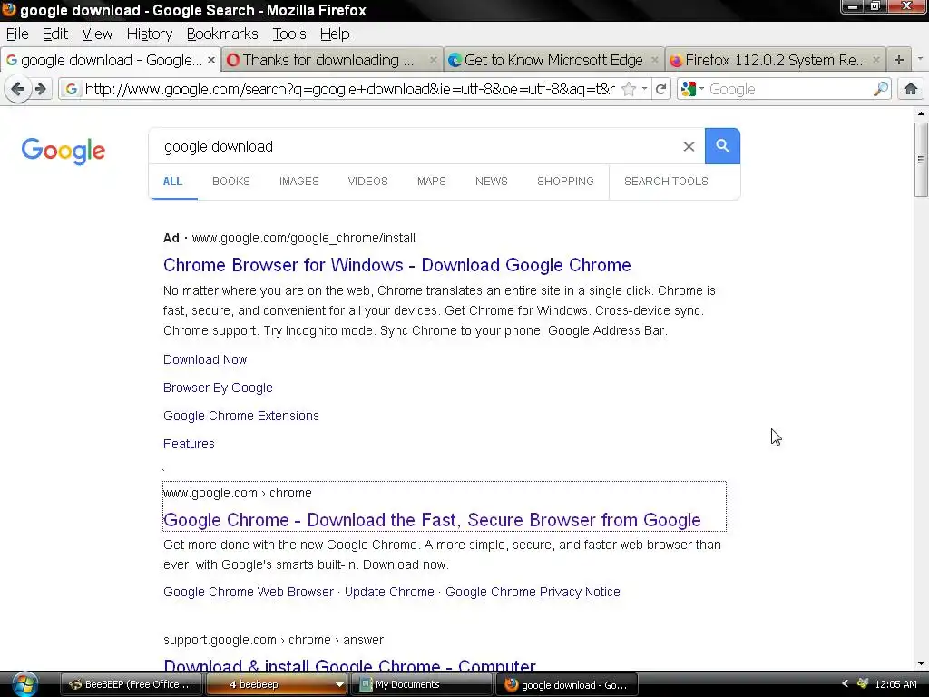Image resolution: width=929 pixels, height=697 pixels.
Task: Open the View menu
Action: pos(97,34)
